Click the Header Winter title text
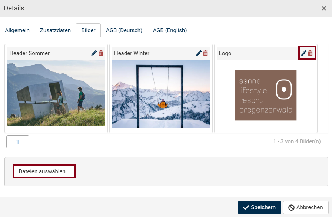This screenshot has height=217, width=332. click(x=132, y=53)
